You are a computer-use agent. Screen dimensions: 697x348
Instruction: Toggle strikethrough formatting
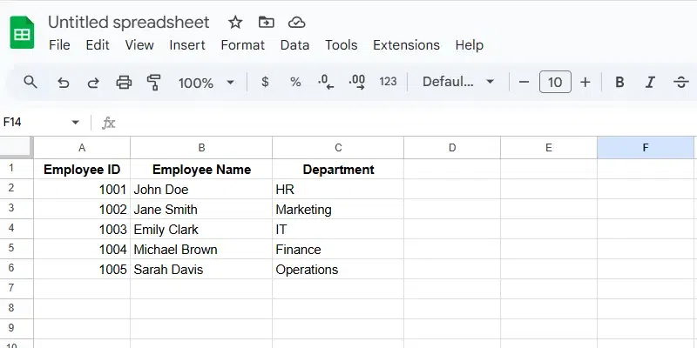(x=680, y=83)
